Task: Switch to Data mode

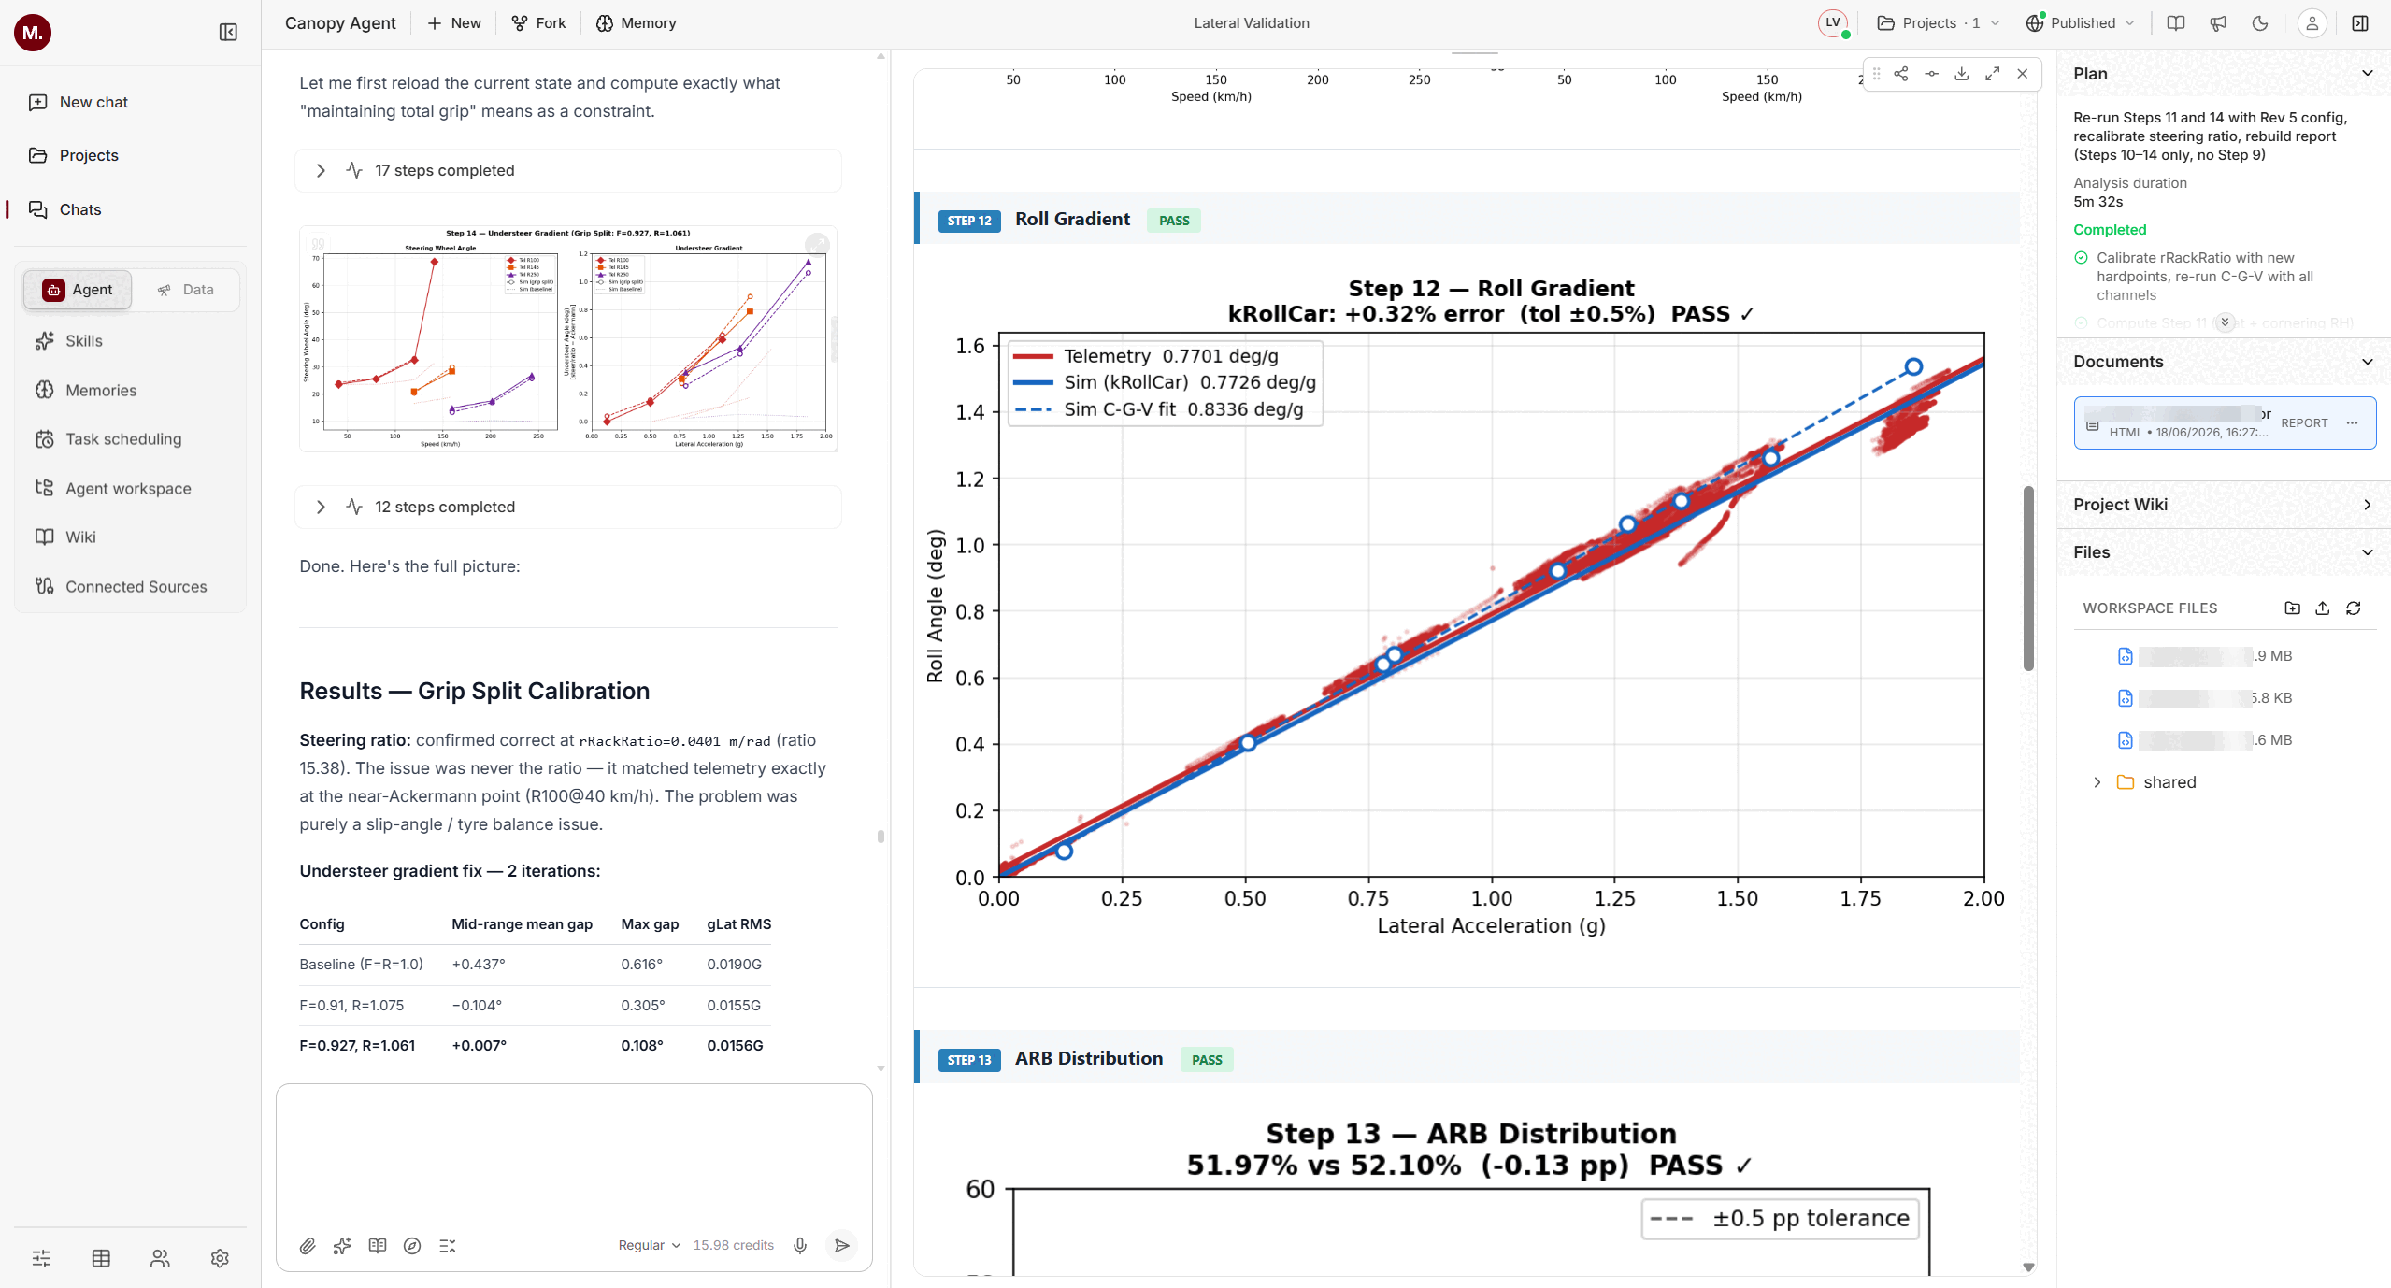Action: (186, 290)
